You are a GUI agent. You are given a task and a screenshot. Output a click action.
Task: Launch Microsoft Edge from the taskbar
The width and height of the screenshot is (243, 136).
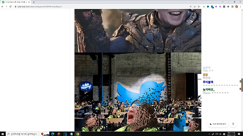[53, 134]
